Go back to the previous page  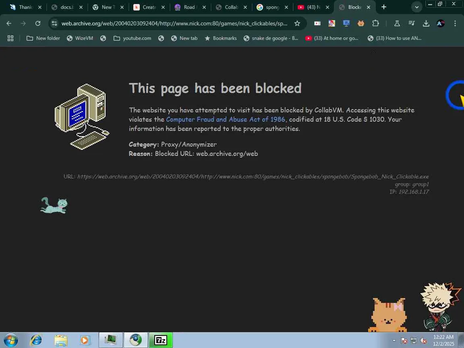[x=9, y=23]
